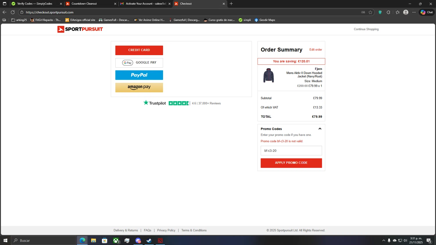The image size is (436, 245).
Task: Open Privacy Policy footer link
Action: tap(166, 230)
